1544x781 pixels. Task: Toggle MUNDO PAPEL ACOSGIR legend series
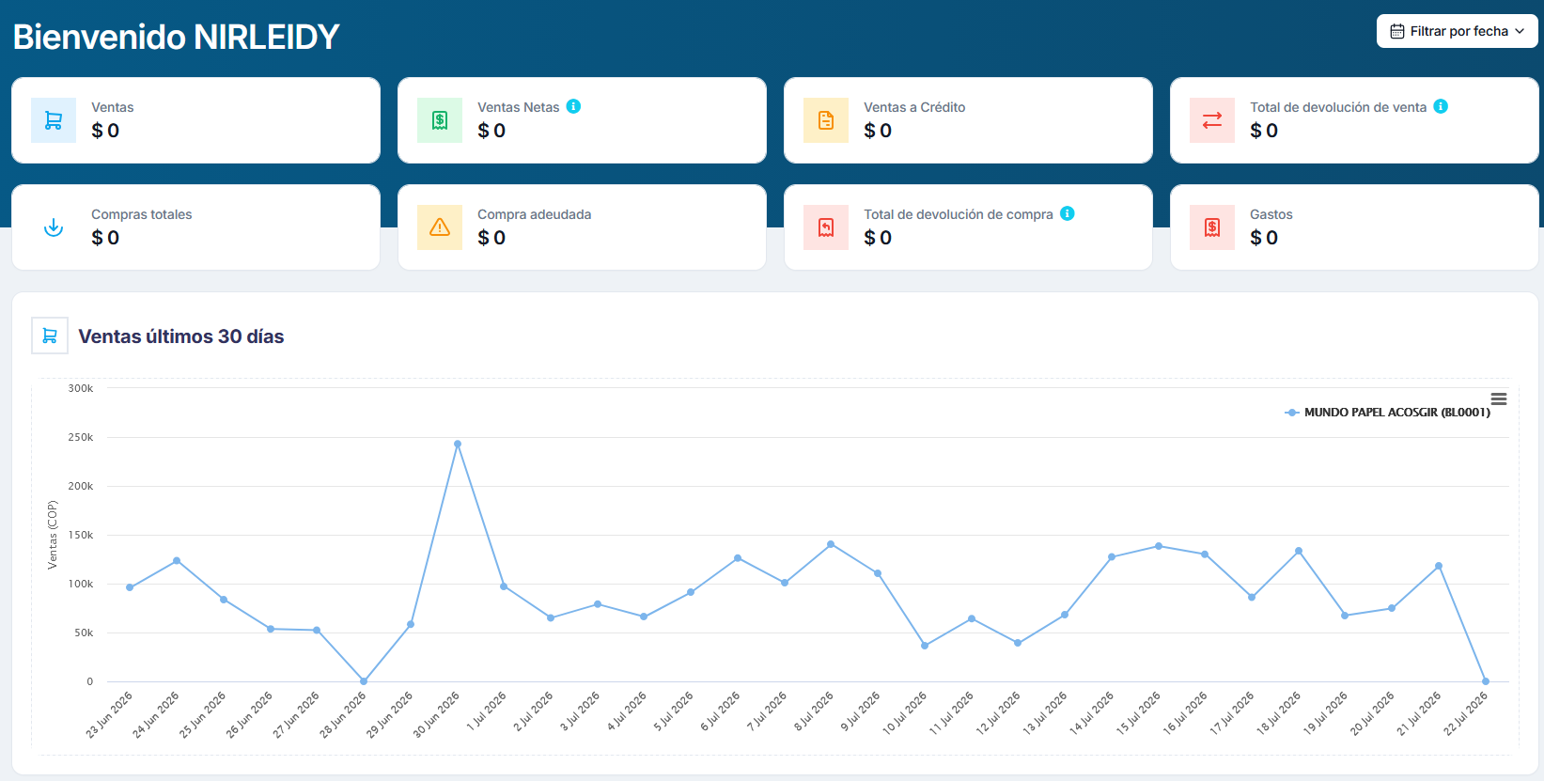pyautogui.click(x=1387, y=413)
